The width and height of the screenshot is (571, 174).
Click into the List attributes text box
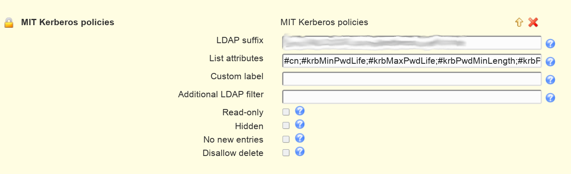[x=412, y=61]
